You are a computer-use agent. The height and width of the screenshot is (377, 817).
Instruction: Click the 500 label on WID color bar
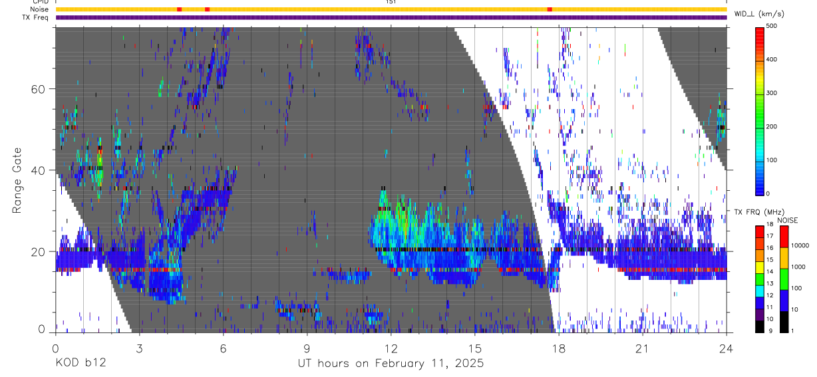click(x=772, y=26)
